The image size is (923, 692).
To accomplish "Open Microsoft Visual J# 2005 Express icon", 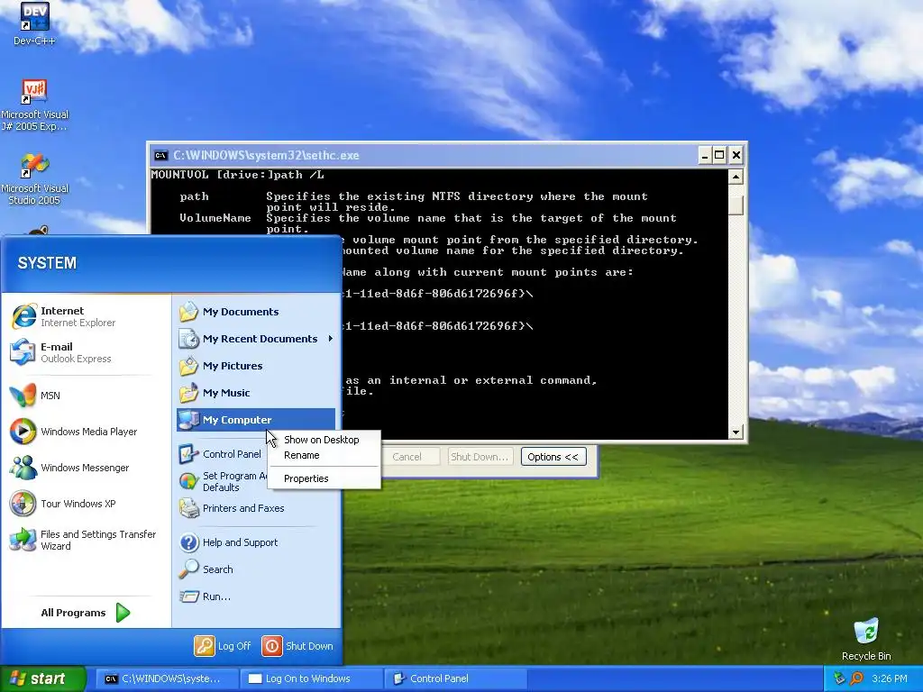I will click(x=34, y=105).
